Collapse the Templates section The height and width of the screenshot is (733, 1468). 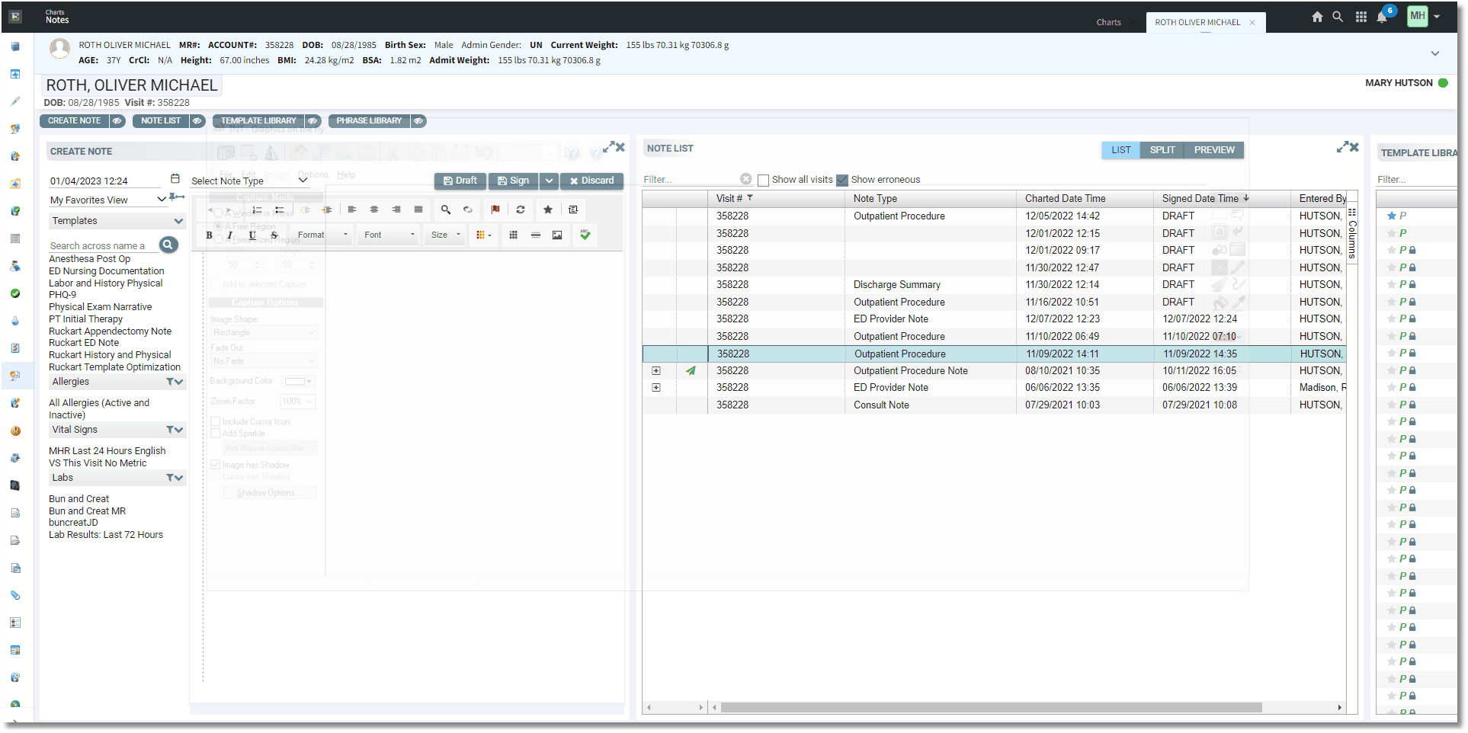tap(178, 221)
